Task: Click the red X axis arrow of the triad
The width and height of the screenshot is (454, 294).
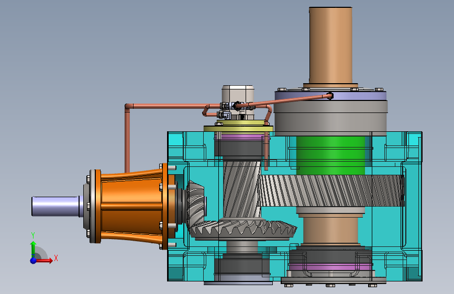Action: (46, 261)
